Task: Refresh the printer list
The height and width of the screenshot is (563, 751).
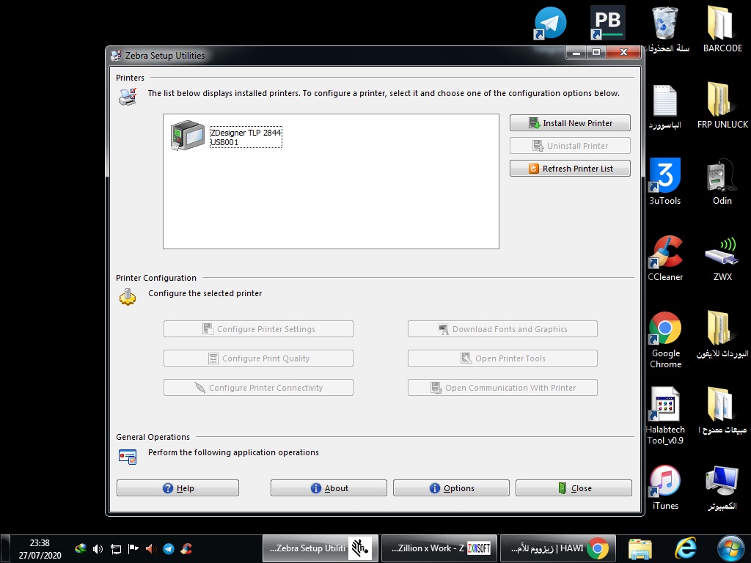Action: tap(570, 169)
